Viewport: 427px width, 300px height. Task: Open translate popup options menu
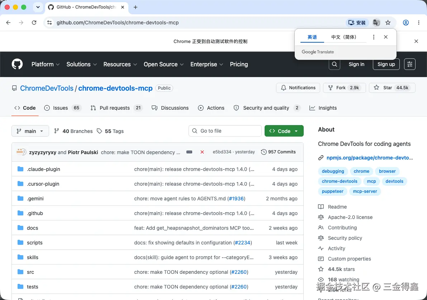(x=374, y=37)
